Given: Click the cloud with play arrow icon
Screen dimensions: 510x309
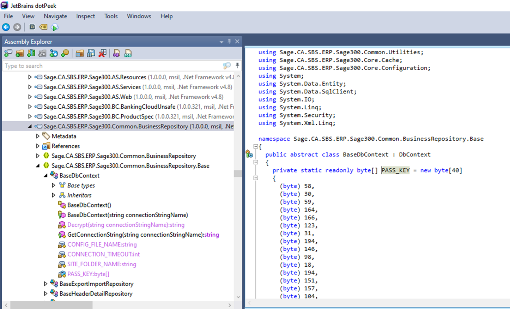Looking at the screenshot, I should click(55, 27).
